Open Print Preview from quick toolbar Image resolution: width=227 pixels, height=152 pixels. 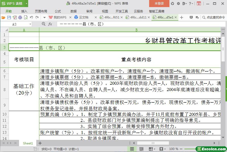tap(26, 17)
